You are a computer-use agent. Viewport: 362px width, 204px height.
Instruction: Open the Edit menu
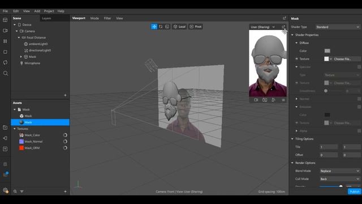[16, 11]
